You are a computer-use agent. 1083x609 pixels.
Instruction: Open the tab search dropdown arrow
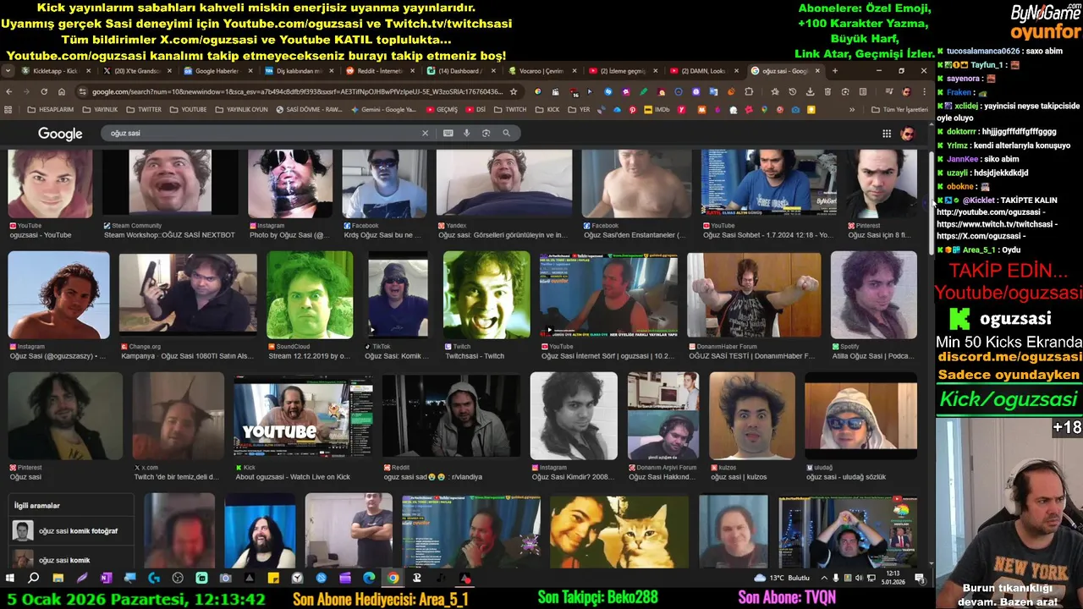point(8,71)
